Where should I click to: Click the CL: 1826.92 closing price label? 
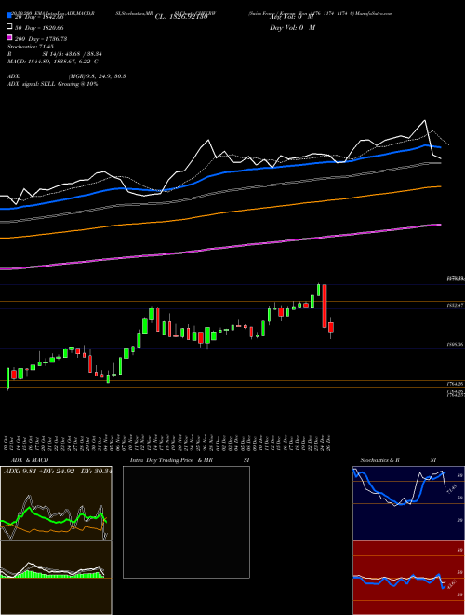click(180, 17)
